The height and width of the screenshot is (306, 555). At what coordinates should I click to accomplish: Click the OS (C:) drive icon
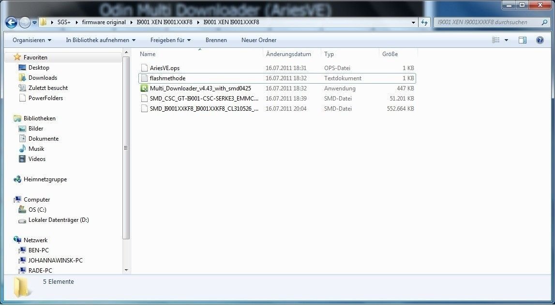point(22,209)
